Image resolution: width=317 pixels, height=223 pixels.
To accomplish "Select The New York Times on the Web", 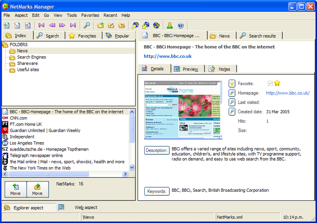I will click(x=40, y=168).
